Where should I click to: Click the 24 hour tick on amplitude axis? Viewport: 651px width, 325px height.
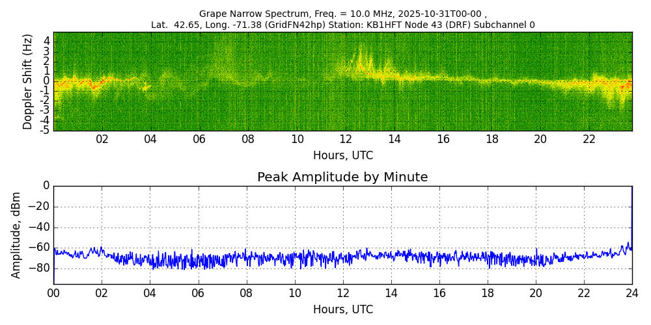[x=631, y=293]
